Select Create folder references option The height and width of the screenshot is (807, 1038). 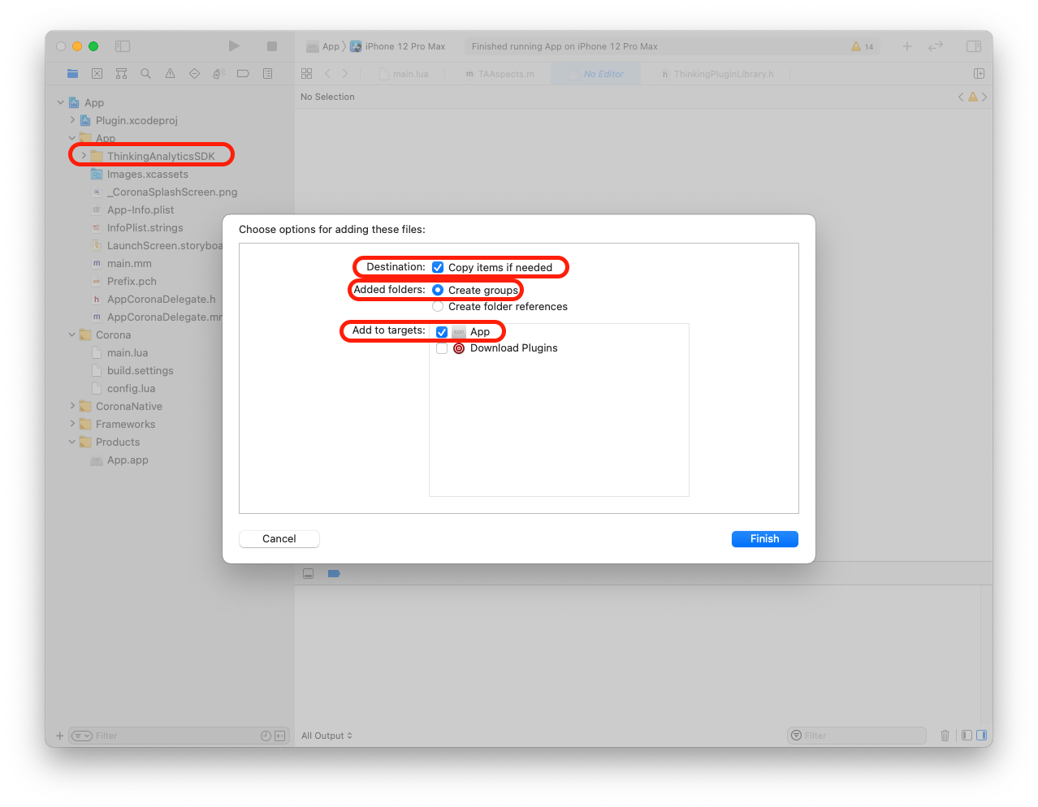438,307
